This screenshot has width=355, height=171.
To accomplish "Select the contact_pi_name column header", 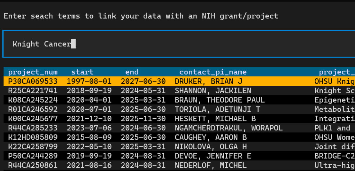I will [213, 72].
